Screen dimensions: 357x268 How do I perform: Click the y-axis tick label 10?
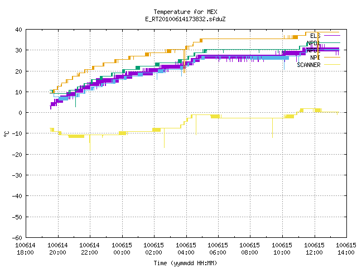coord(18,92)
